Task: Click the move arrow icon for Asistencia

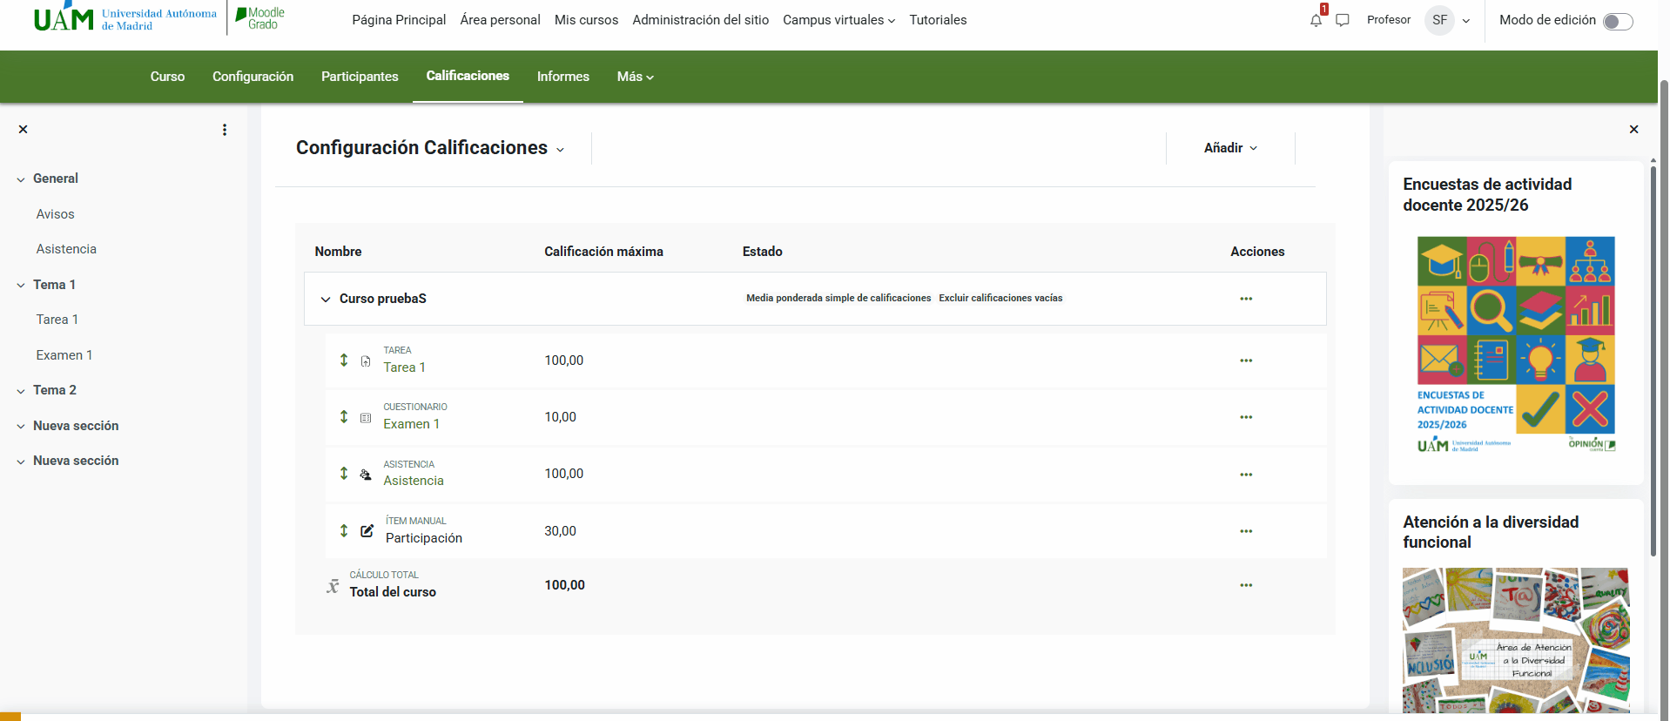Action: [344, 474]
